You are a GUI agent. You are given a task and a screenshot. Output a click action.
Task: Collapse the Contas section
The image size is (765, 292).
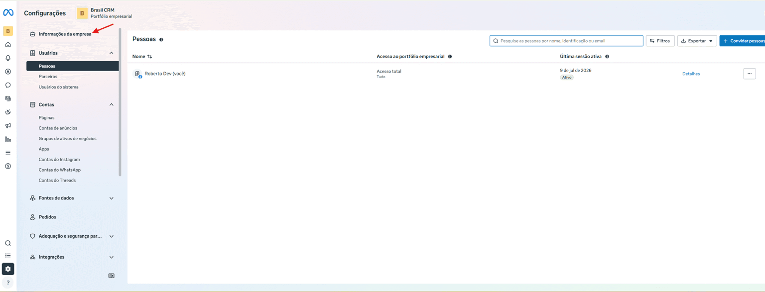click(x=112, y=104)
